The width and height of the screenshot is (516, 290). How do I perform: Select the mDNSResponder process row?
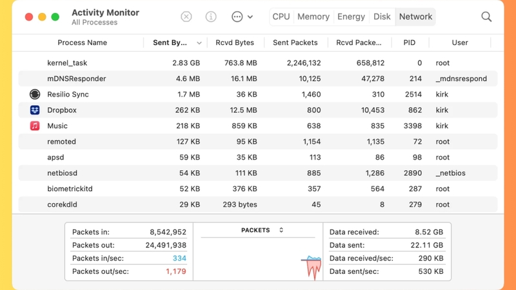(258, 79)
